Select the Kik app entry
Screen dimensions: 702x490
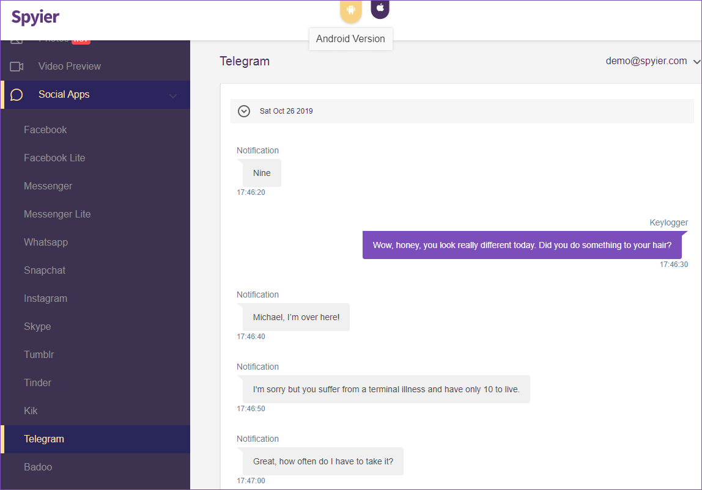31,411
